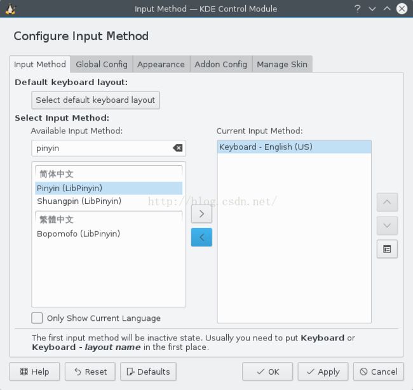The image size is (413, 390).
Task: Select Keyboard - English (US) entry
Action: 294,147
